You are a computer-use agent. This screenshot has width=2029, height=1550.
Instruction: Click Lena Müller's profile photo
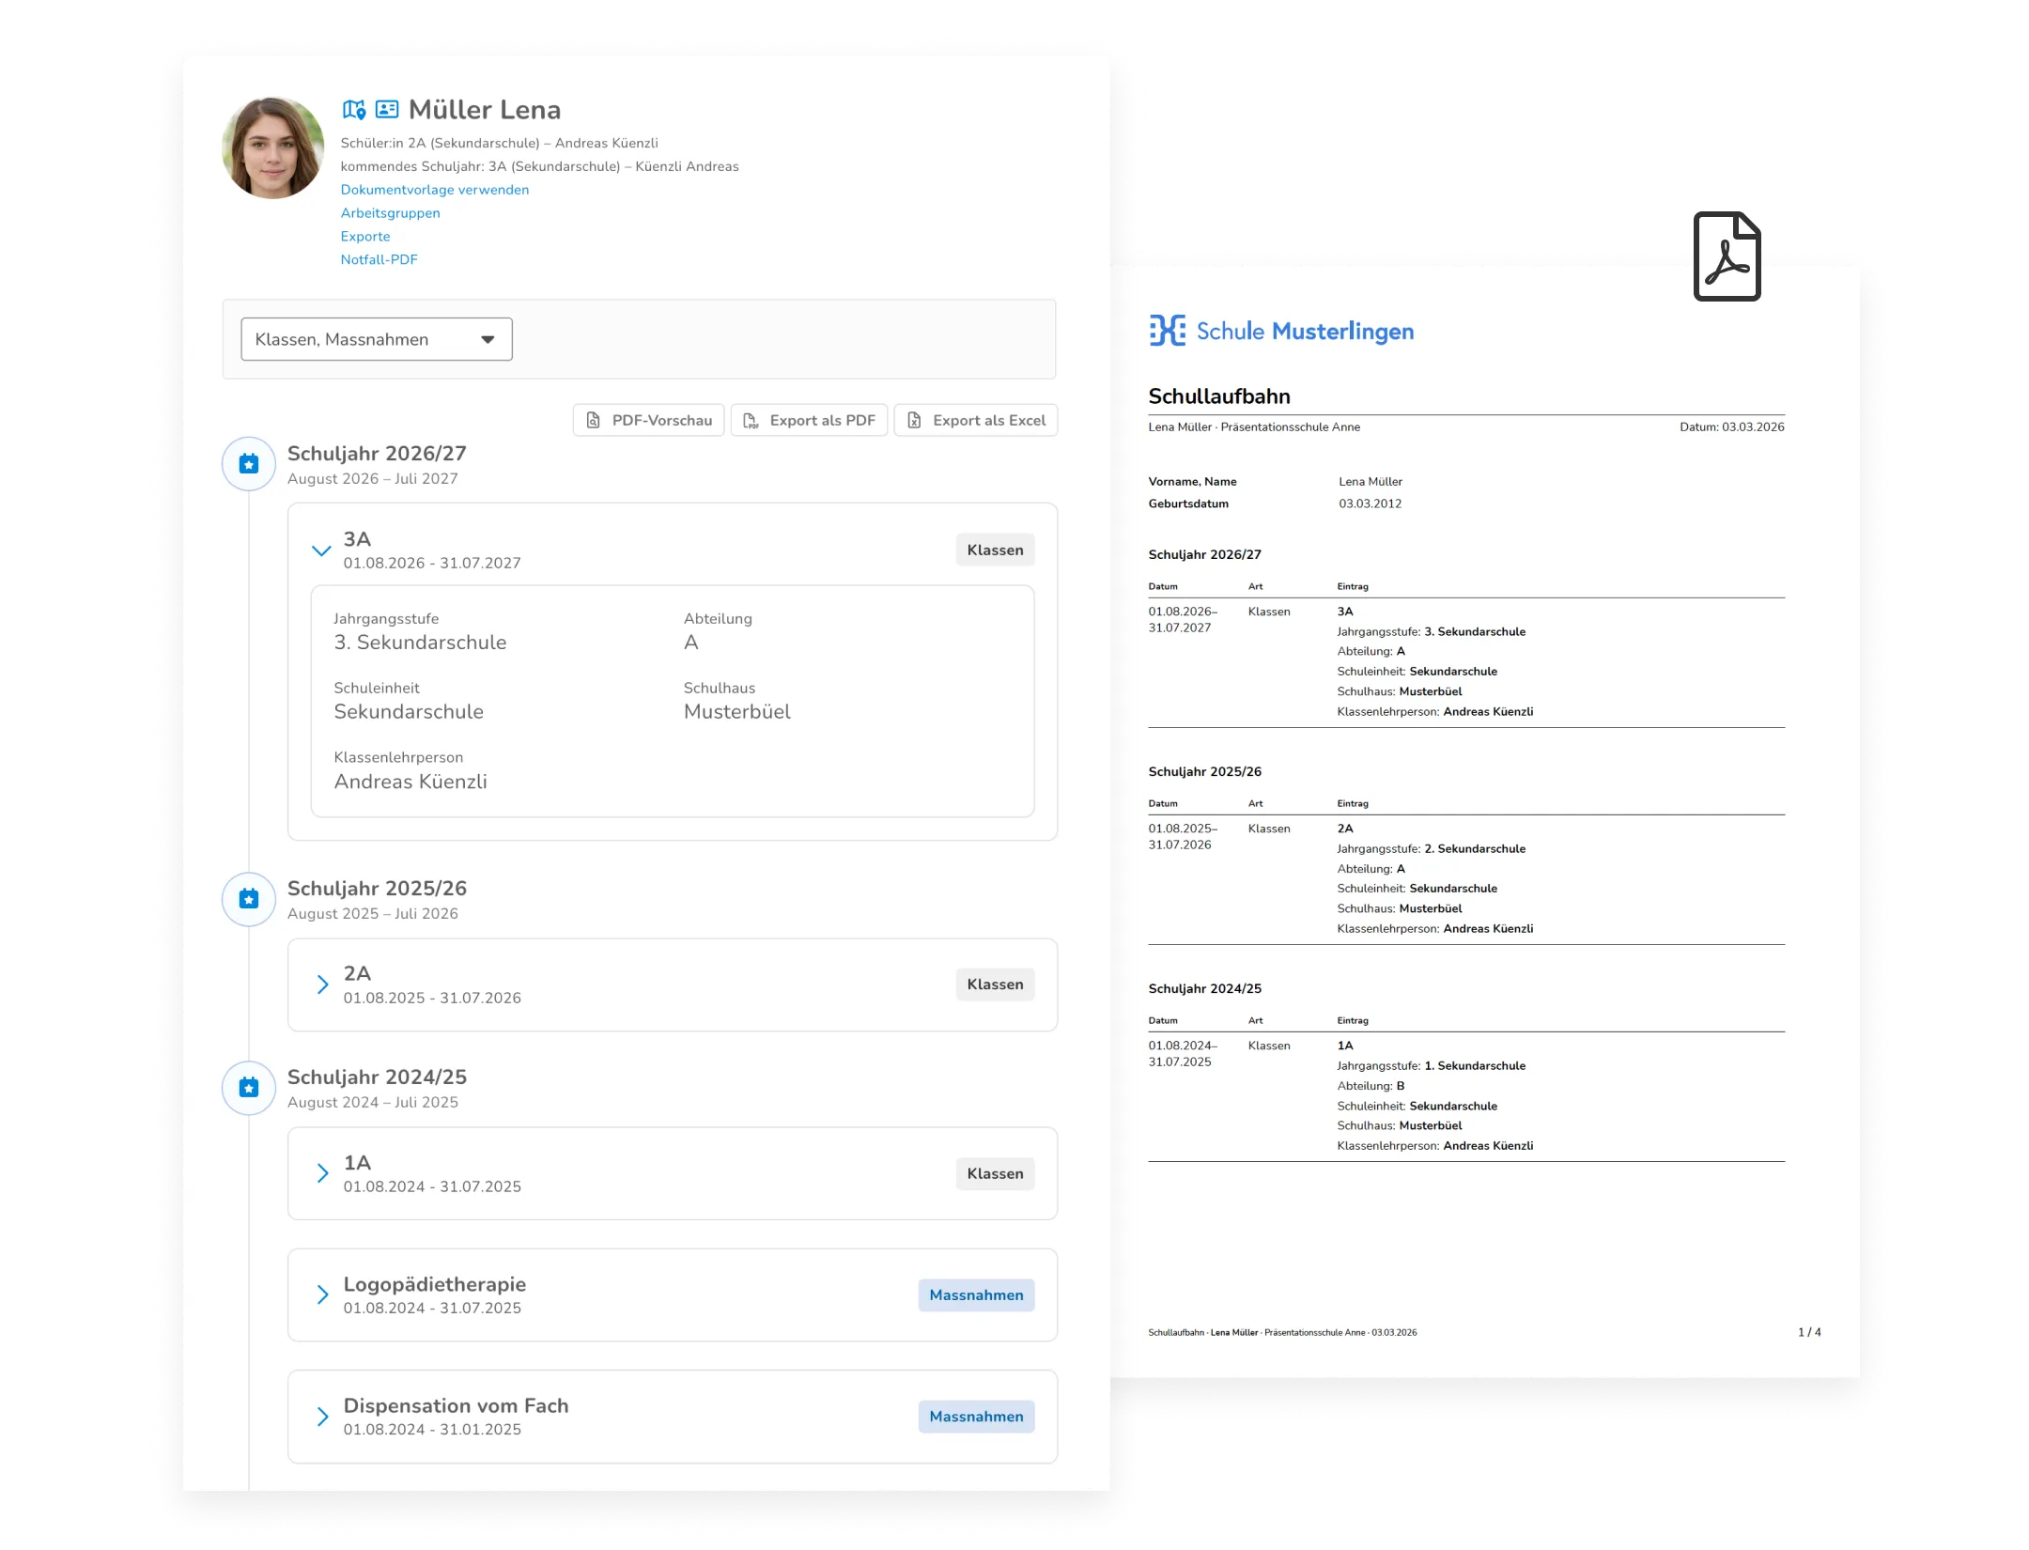[272, 147]
